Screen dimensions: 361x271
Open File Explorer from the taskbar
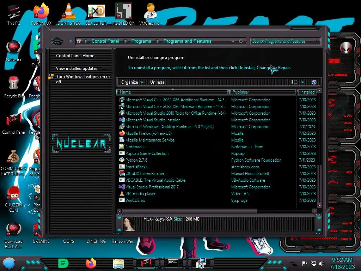[118, 263]
